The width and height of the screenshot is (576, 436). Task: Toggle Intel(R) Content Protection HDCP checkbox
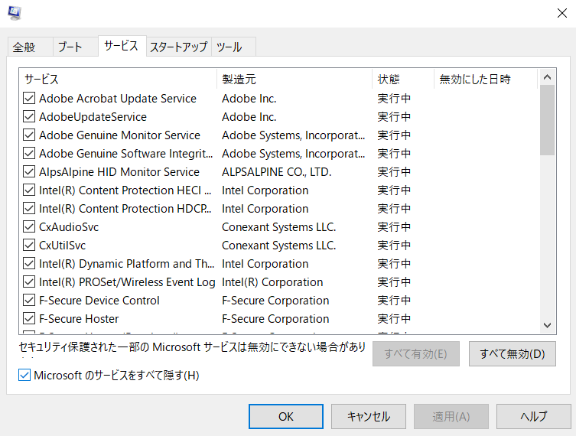tap(29, 208)
